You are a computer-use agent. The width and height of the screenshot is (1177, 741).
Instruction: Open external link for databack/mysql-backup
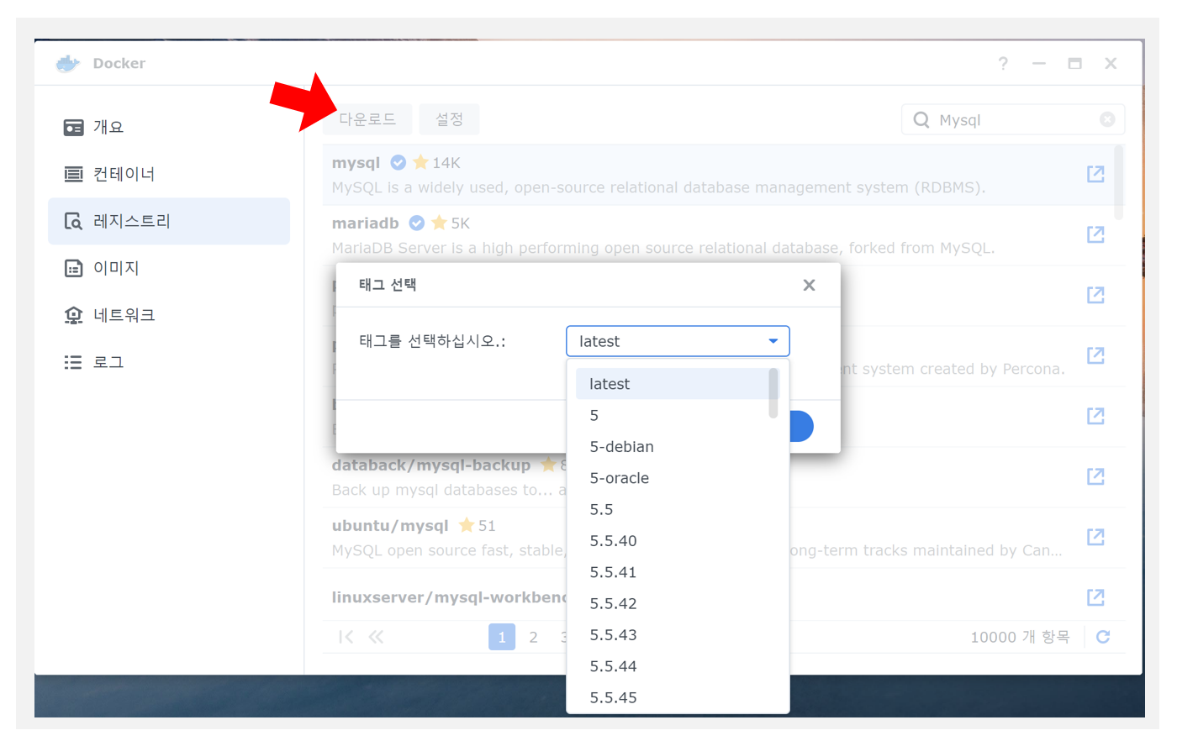[1095, 476]
